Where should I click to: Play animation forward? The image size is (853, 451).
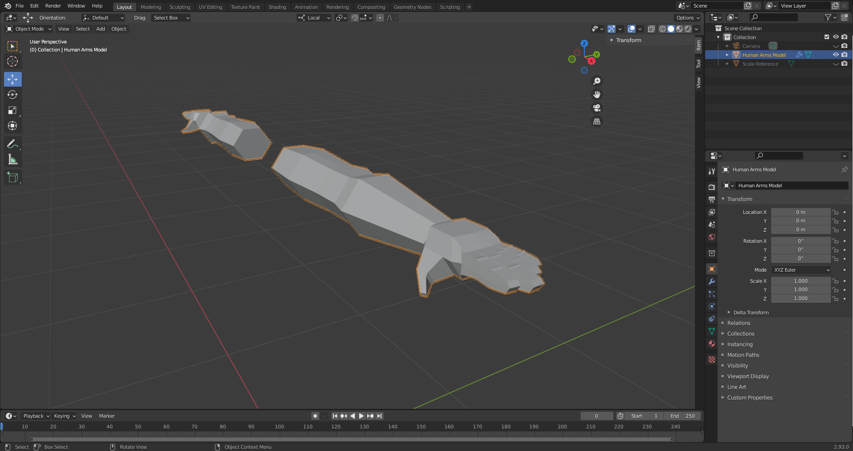pos(361,416)
